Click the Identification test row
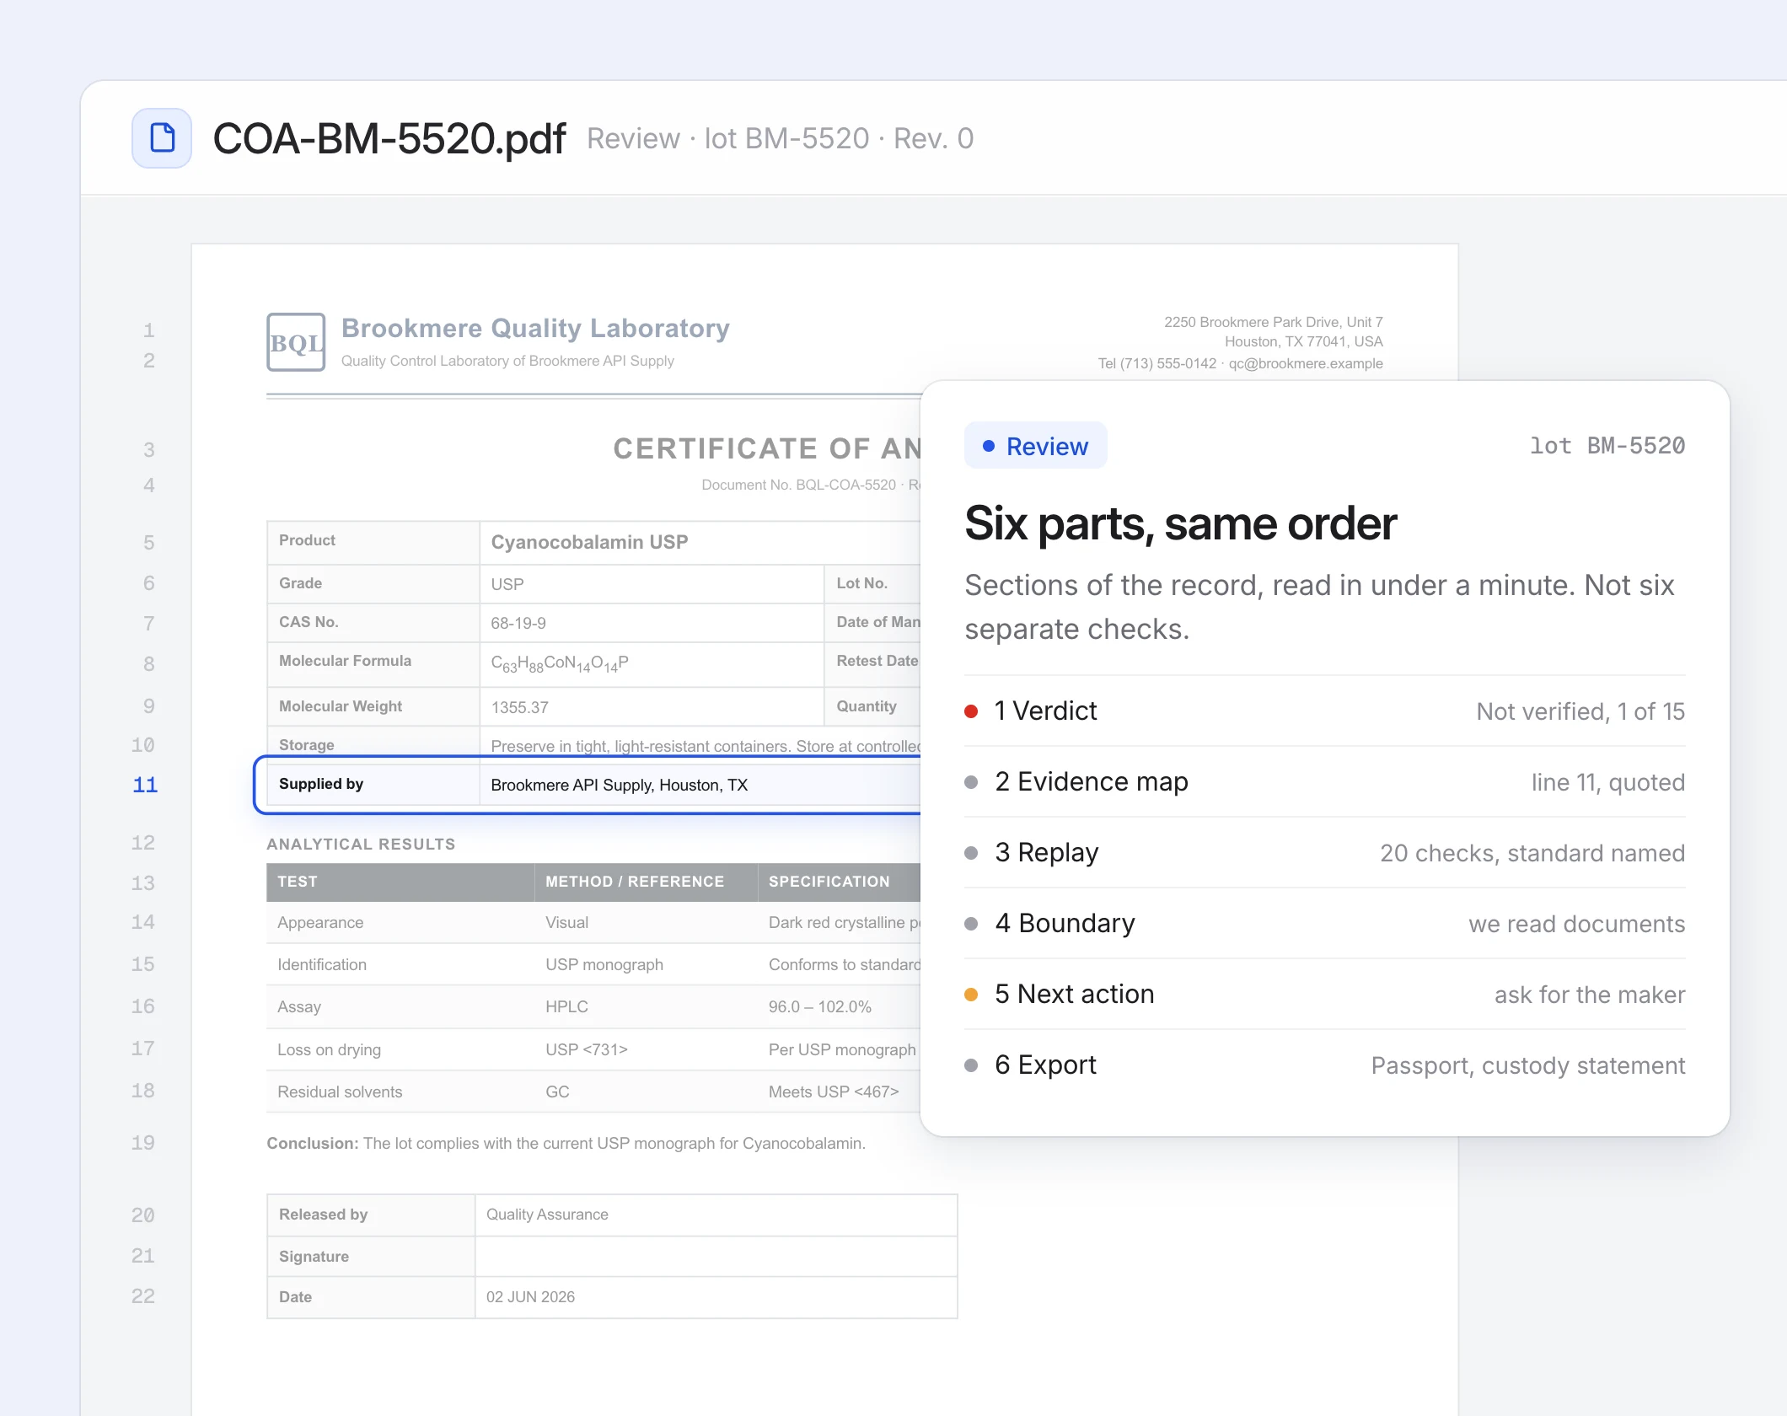1787x1416 pixels. pos(593,964)
